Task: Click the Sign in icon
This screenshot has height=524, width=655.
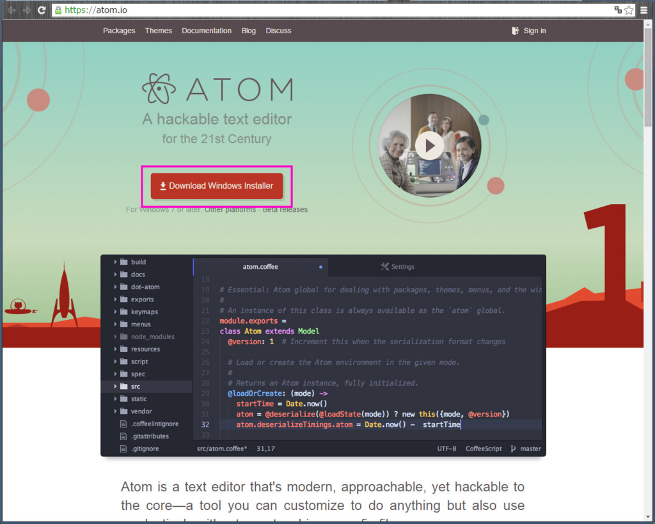Action: point(515,31)
